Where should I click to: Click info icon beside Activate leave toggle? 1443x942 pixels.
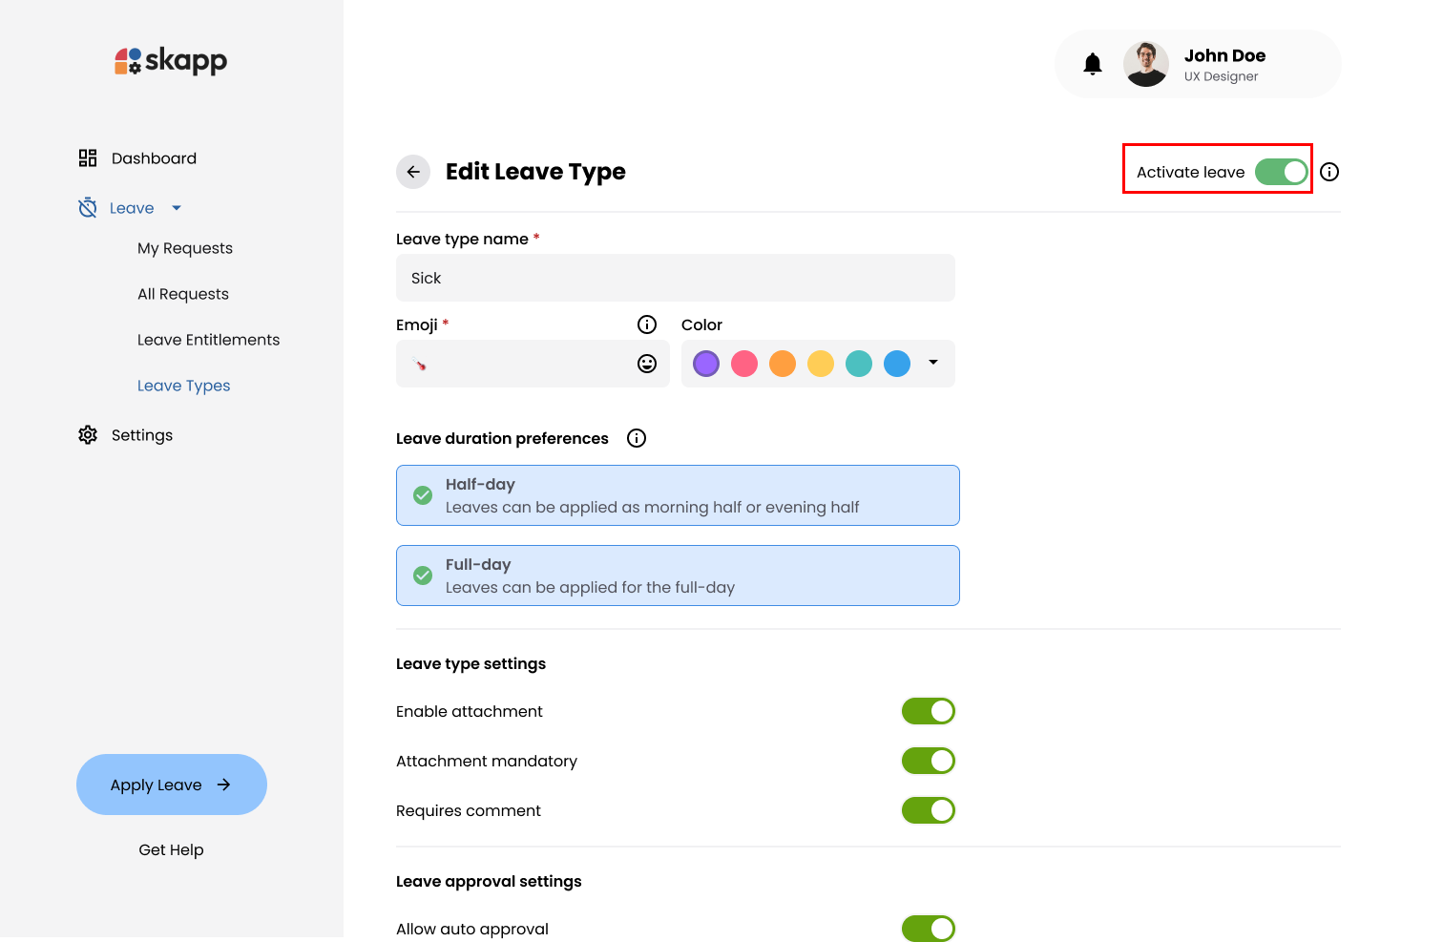(1329, 172)
